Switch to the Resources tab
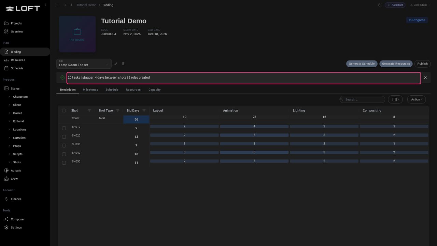 (133, 90)
